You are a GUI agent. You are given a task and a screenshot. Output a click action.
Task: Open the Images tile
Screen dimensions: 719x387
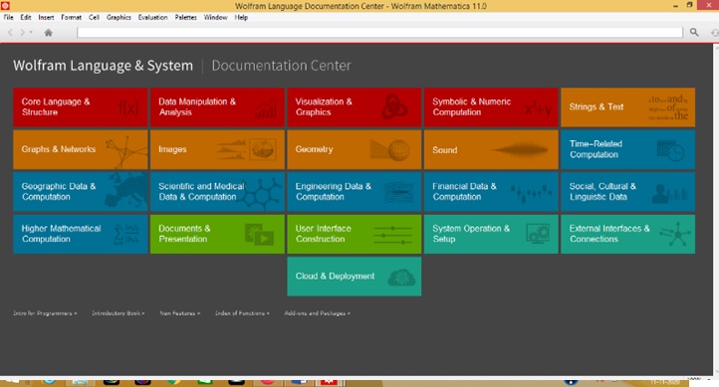217,150
